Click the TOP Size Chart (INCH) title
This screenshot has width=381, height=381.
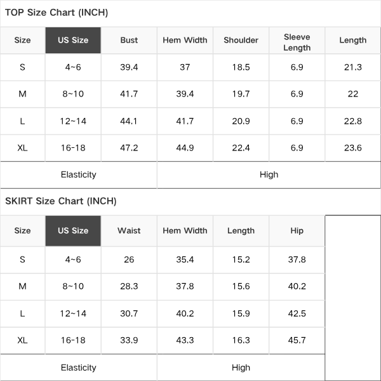click(57, 13)
